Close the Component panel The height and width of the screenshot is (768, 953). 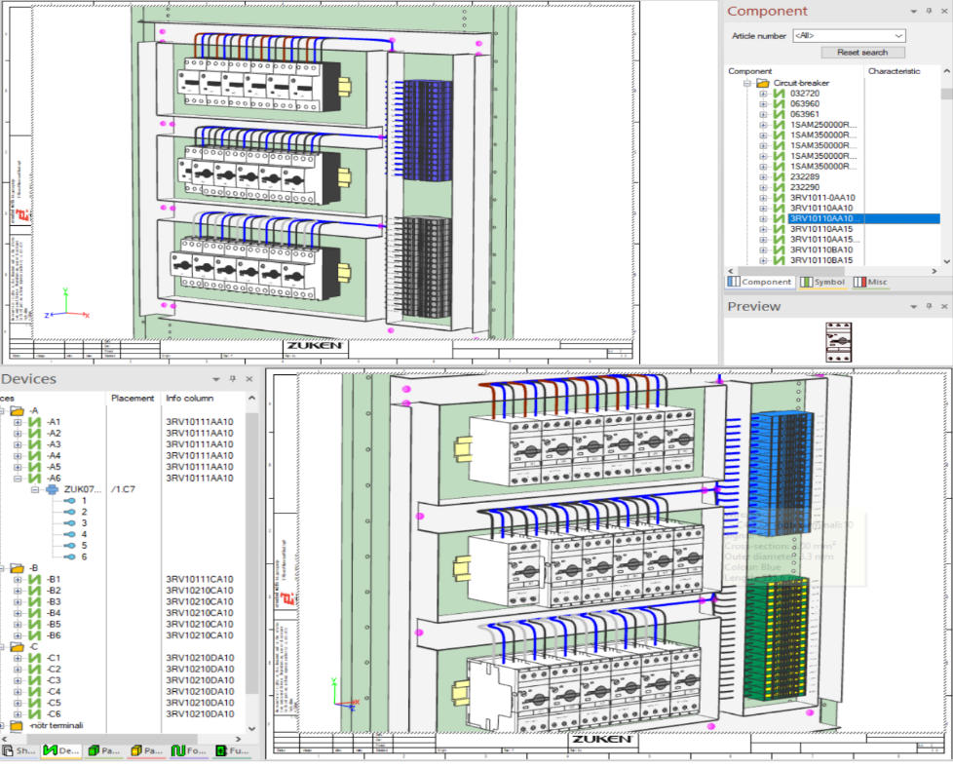(944, 11)
